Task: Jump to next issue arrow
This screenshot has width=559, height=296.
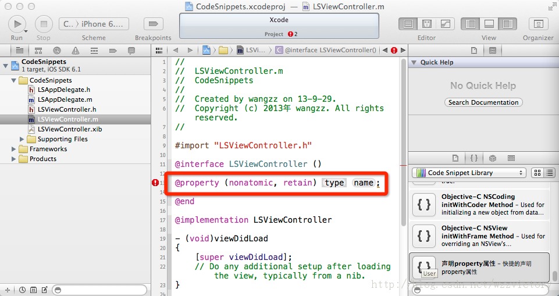Action: [403, 50]
